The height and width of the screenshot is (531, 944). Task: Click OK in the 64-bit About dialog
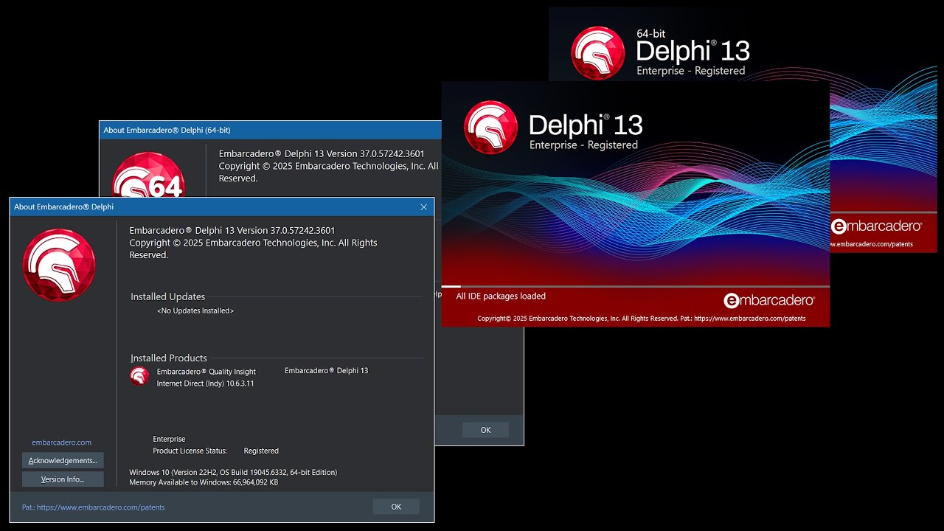click(485, 430)
